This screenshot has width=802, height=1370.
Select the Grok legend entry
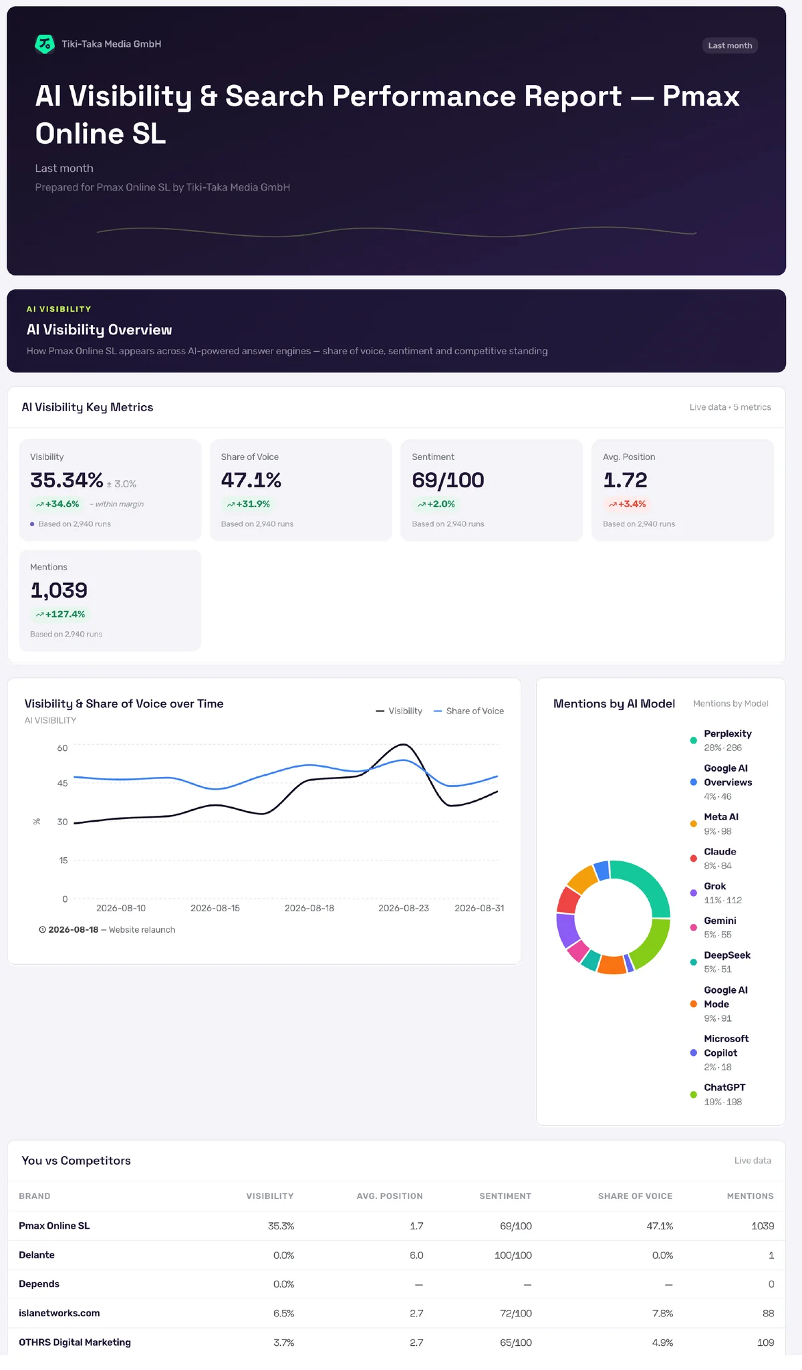716,893
